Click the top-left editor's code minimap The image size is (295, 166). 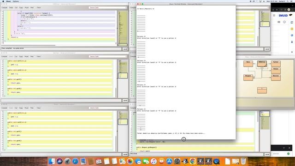tap(123, 28)
